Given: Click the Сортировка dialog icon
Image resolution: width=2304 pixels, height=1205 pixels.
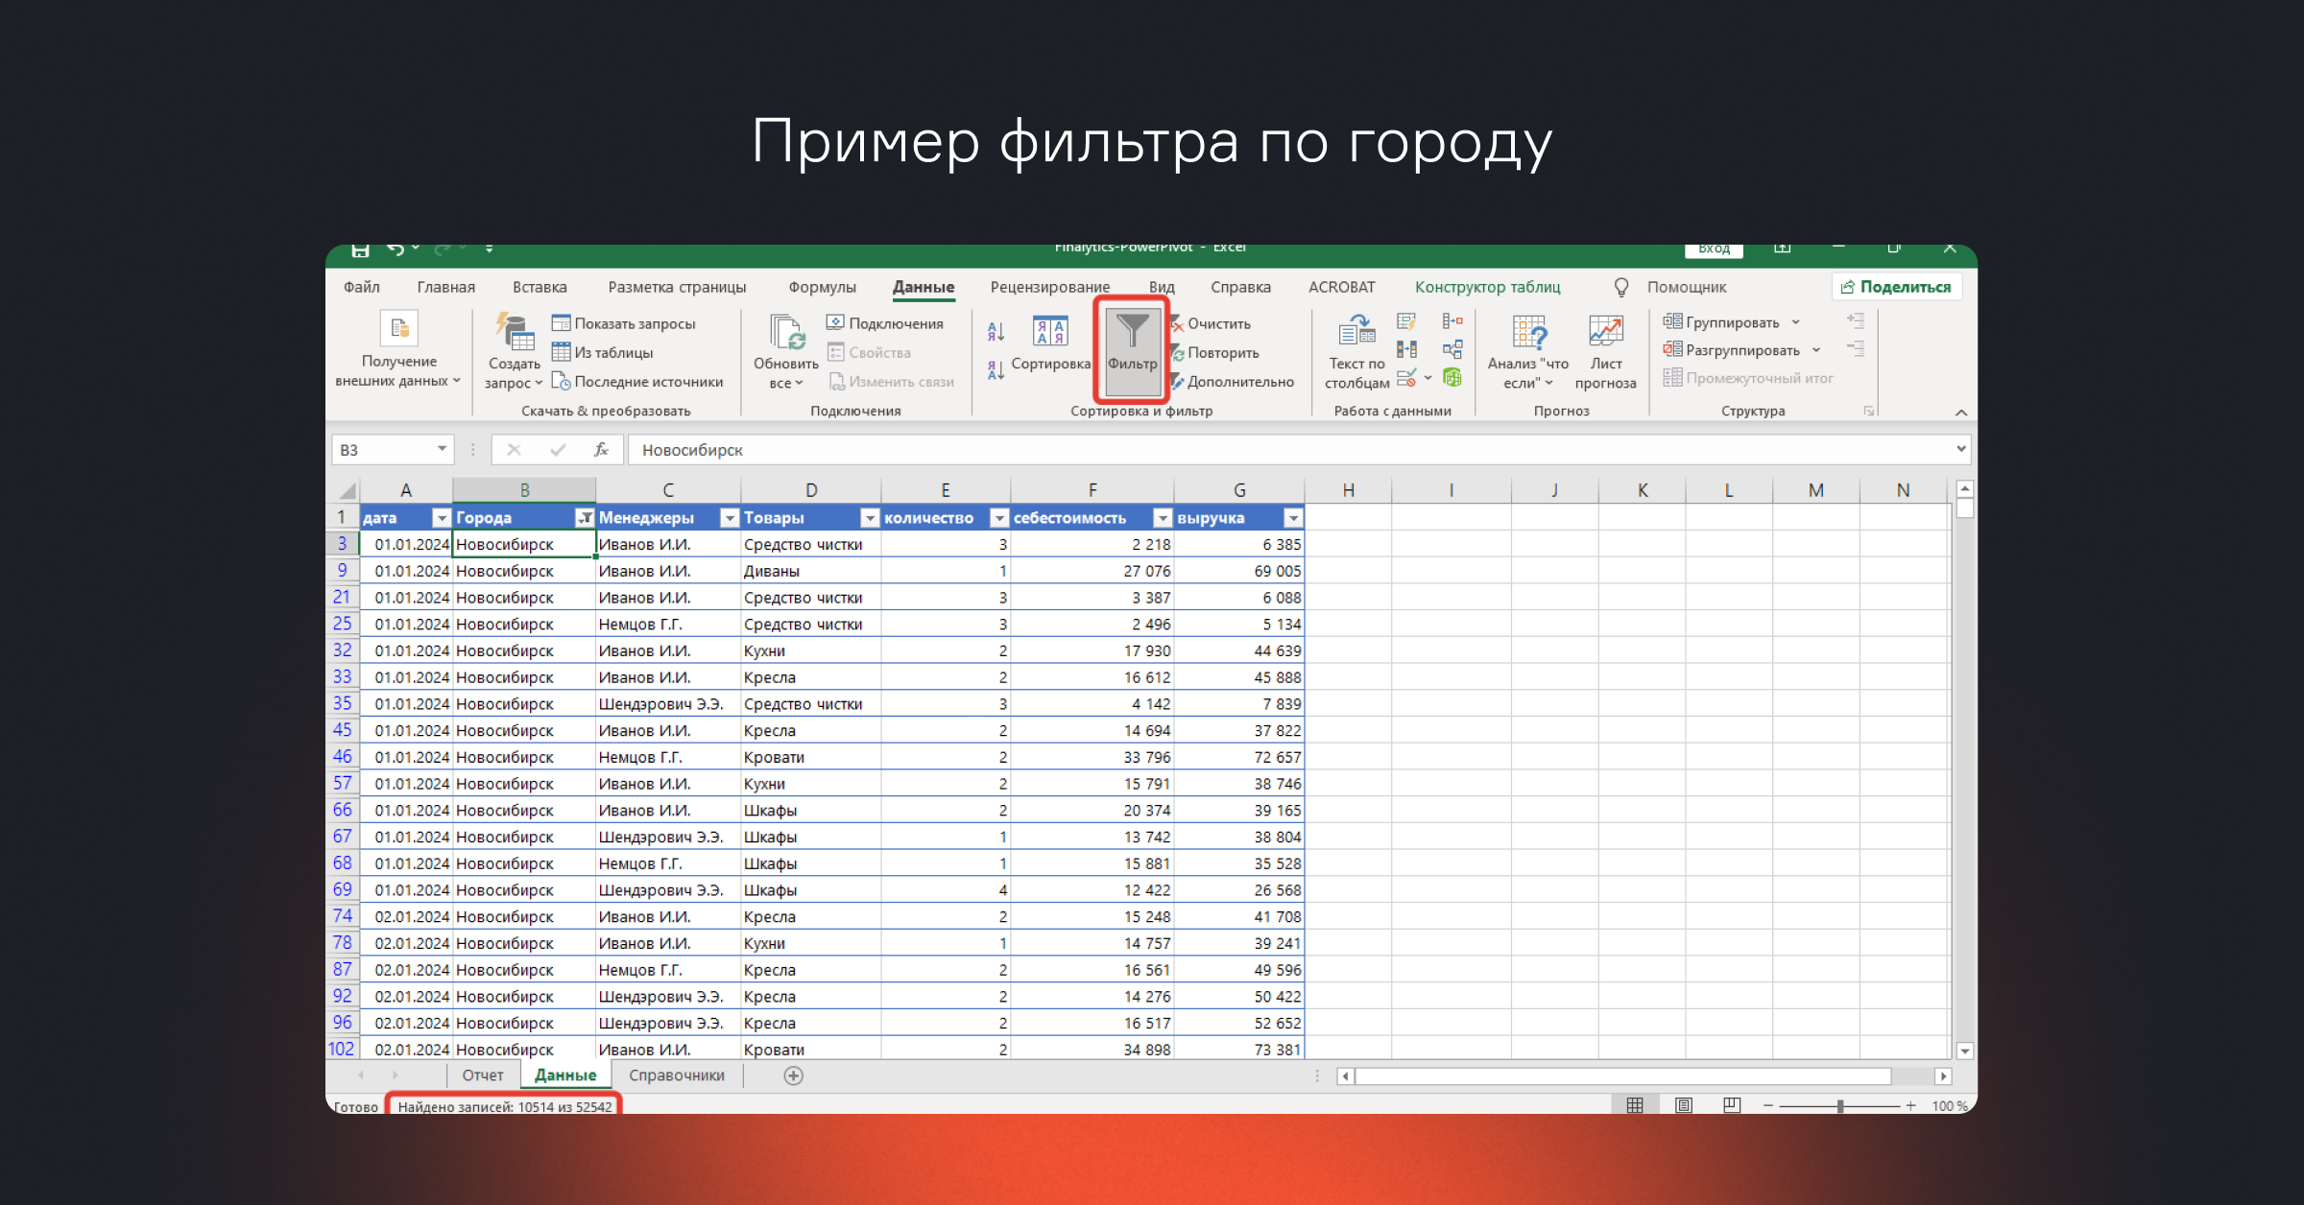Looking at the screenshot, I should pyautogui.click(x=1049, y=332).
